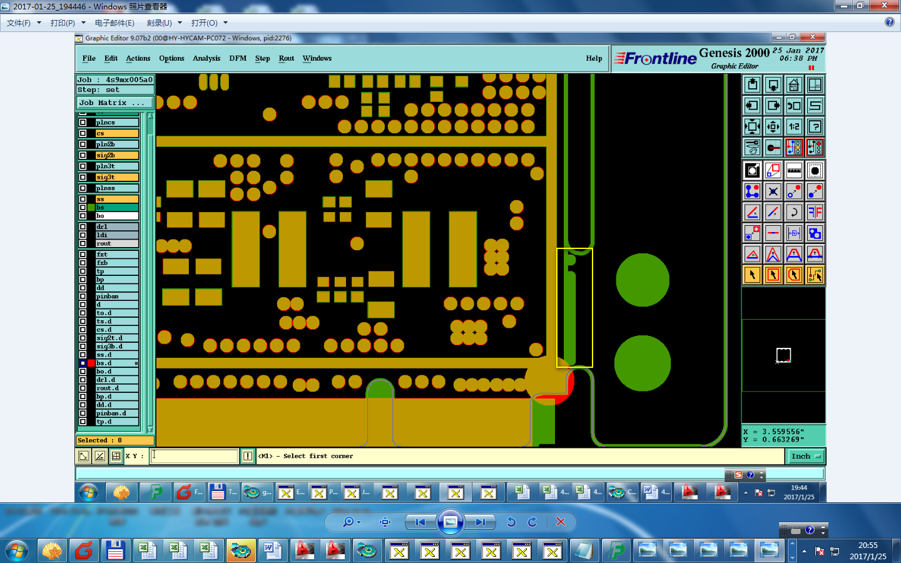Toggle checkbox for layer rout
901x563 pixels.
pos(83,243)
